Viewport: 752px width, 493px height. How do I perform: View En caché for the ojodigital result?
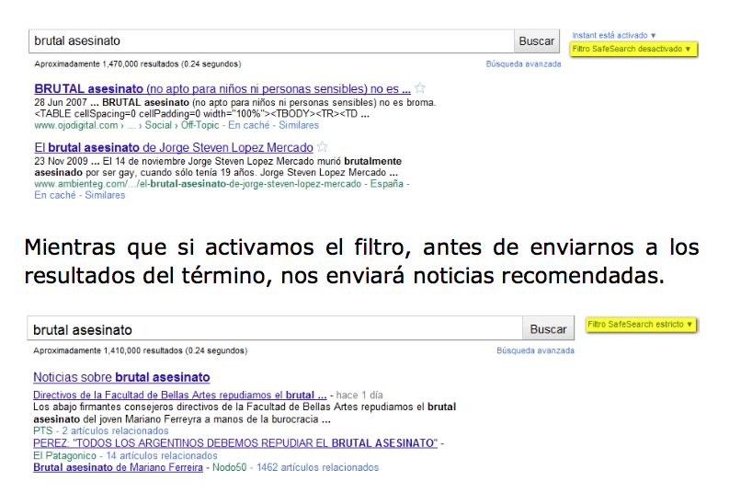point(249,125)
